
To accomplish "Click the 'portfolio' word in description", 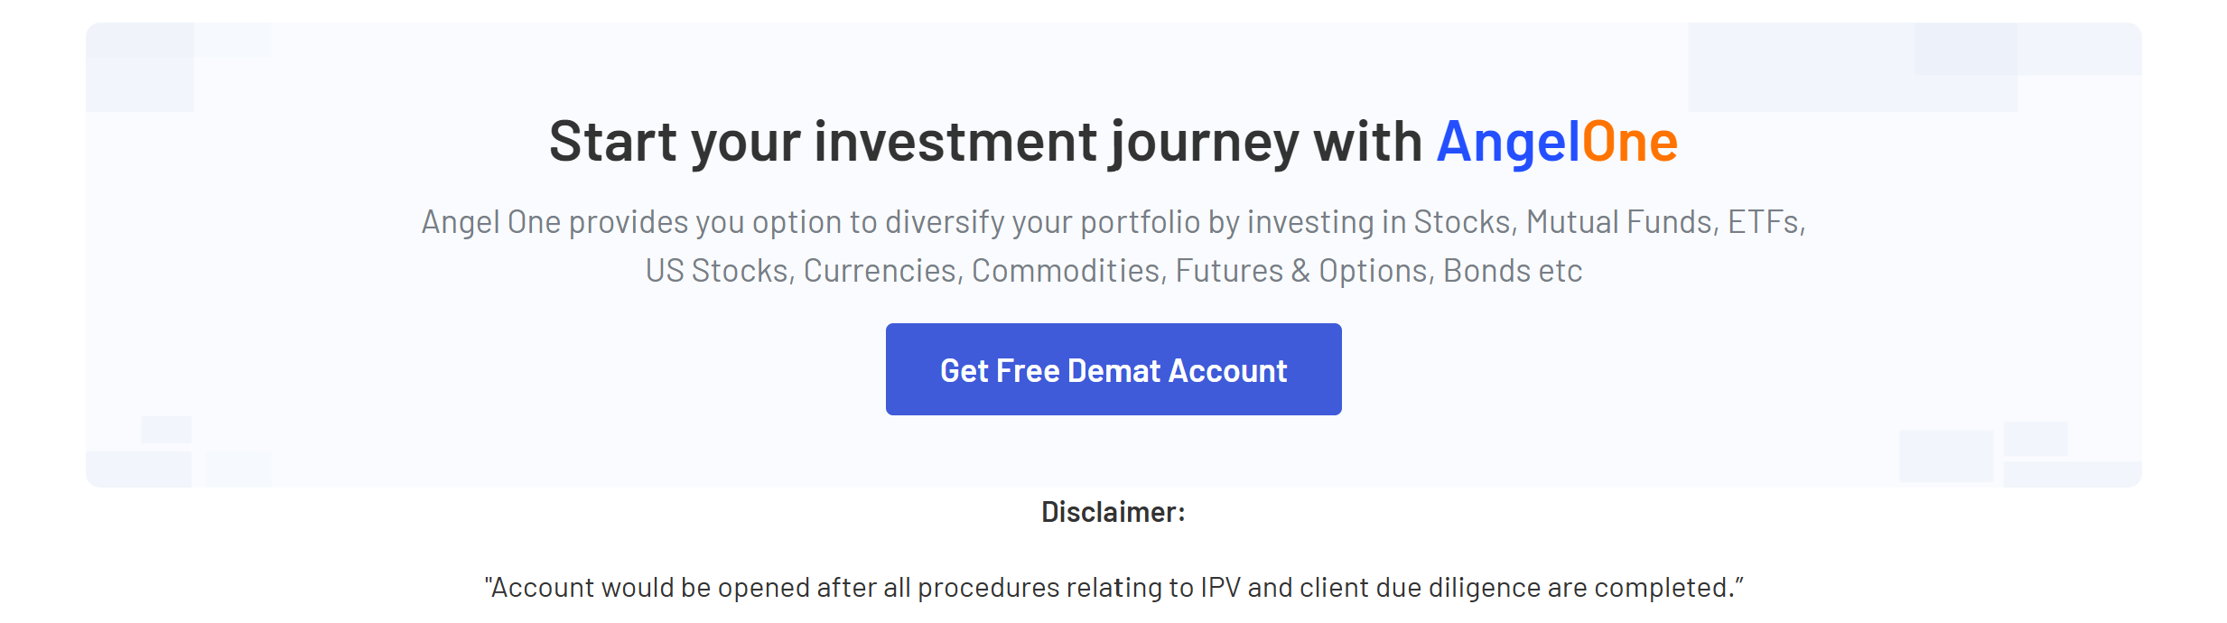I will tap(1140, 222).
